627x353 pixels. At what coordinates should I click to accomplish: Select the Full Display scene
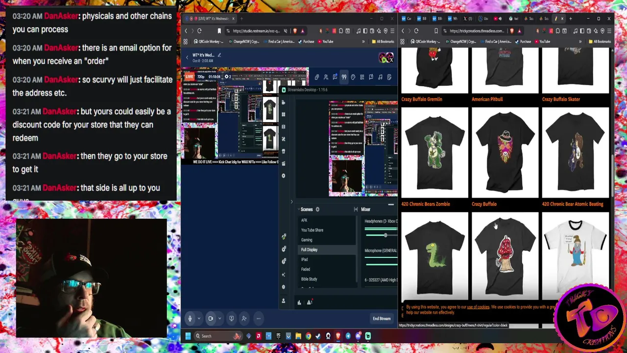(x=327, y=250)
